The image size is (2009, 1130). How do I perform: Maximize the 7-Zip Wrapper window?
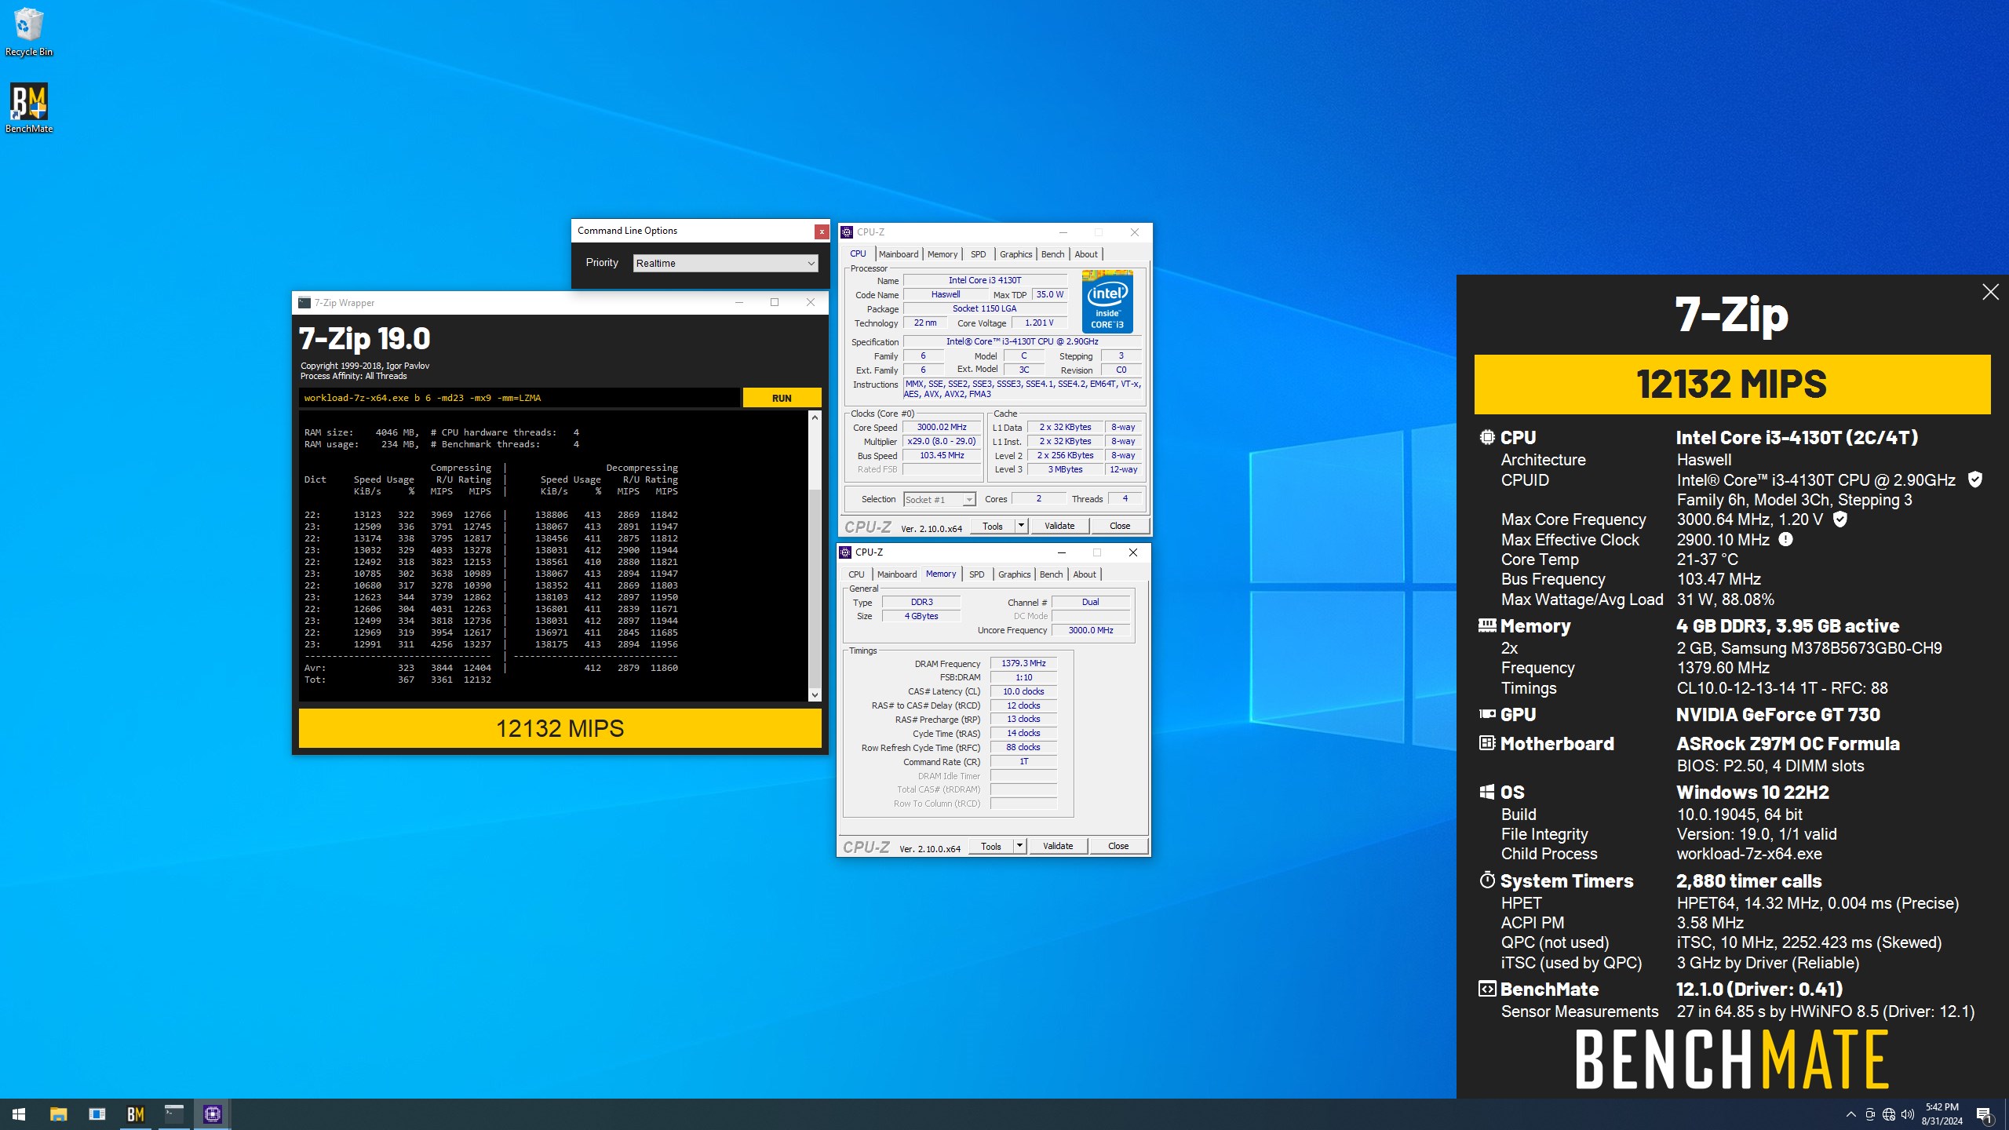[x=775, y=302]
